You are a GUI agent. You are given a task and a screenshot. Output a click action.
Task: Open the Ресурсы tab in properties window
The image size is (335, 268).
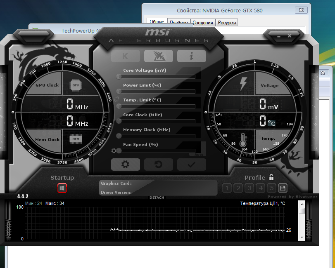pyautogui.click(x=227, y=23)
